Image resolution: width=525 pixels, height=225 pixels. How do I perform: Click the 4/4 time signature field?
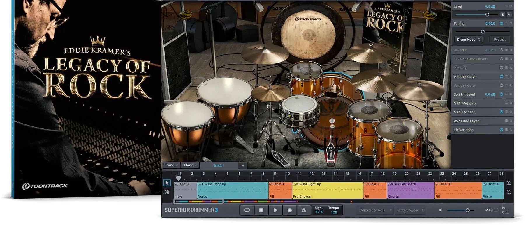[319, 212]
